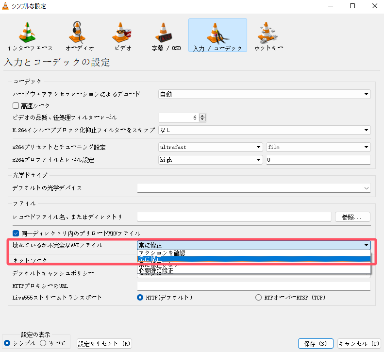Click the 参照... browse button
The width and height of the screenshot is (384, 352).
point(352,217)
